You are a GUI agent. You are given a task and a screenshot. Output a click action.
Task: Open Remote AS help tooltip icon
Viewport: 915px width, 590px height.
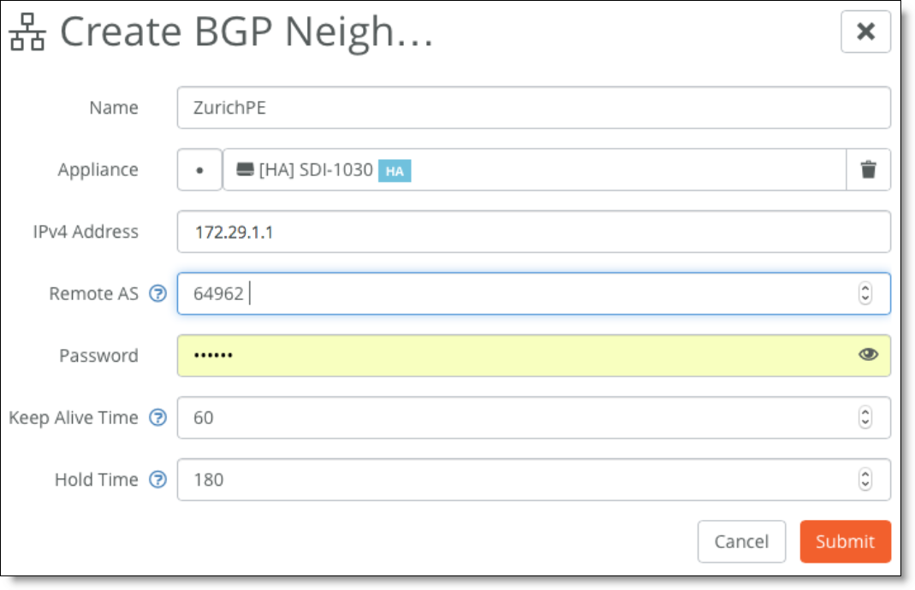[x=157, y=293]
